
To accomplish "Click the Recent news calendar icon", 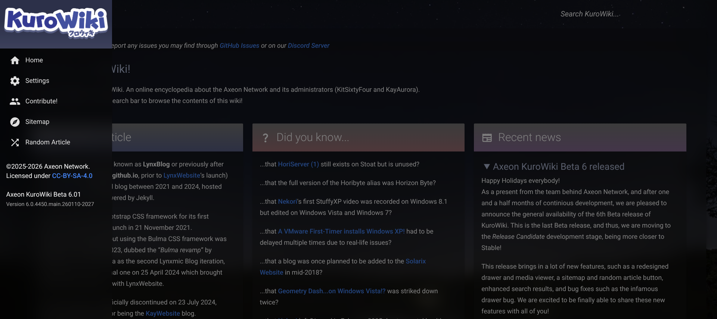I will coord(487,138).
